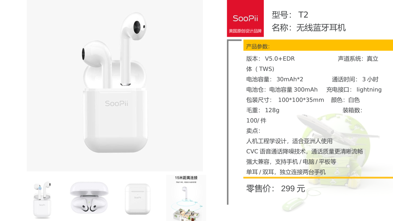This screenshot has width=393, height=221.
Task: Select the 单耳/双耳 selling point line
Action: click(x=286, y=172)
